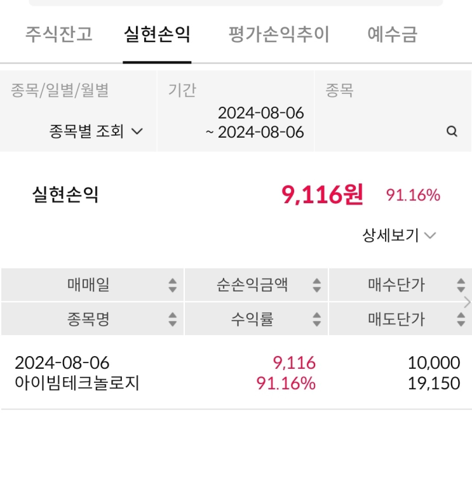The width and height of the screenshot is (472, 485).
Task: Click the search magnifier icon in 종목 field
Action: point(452,132)
